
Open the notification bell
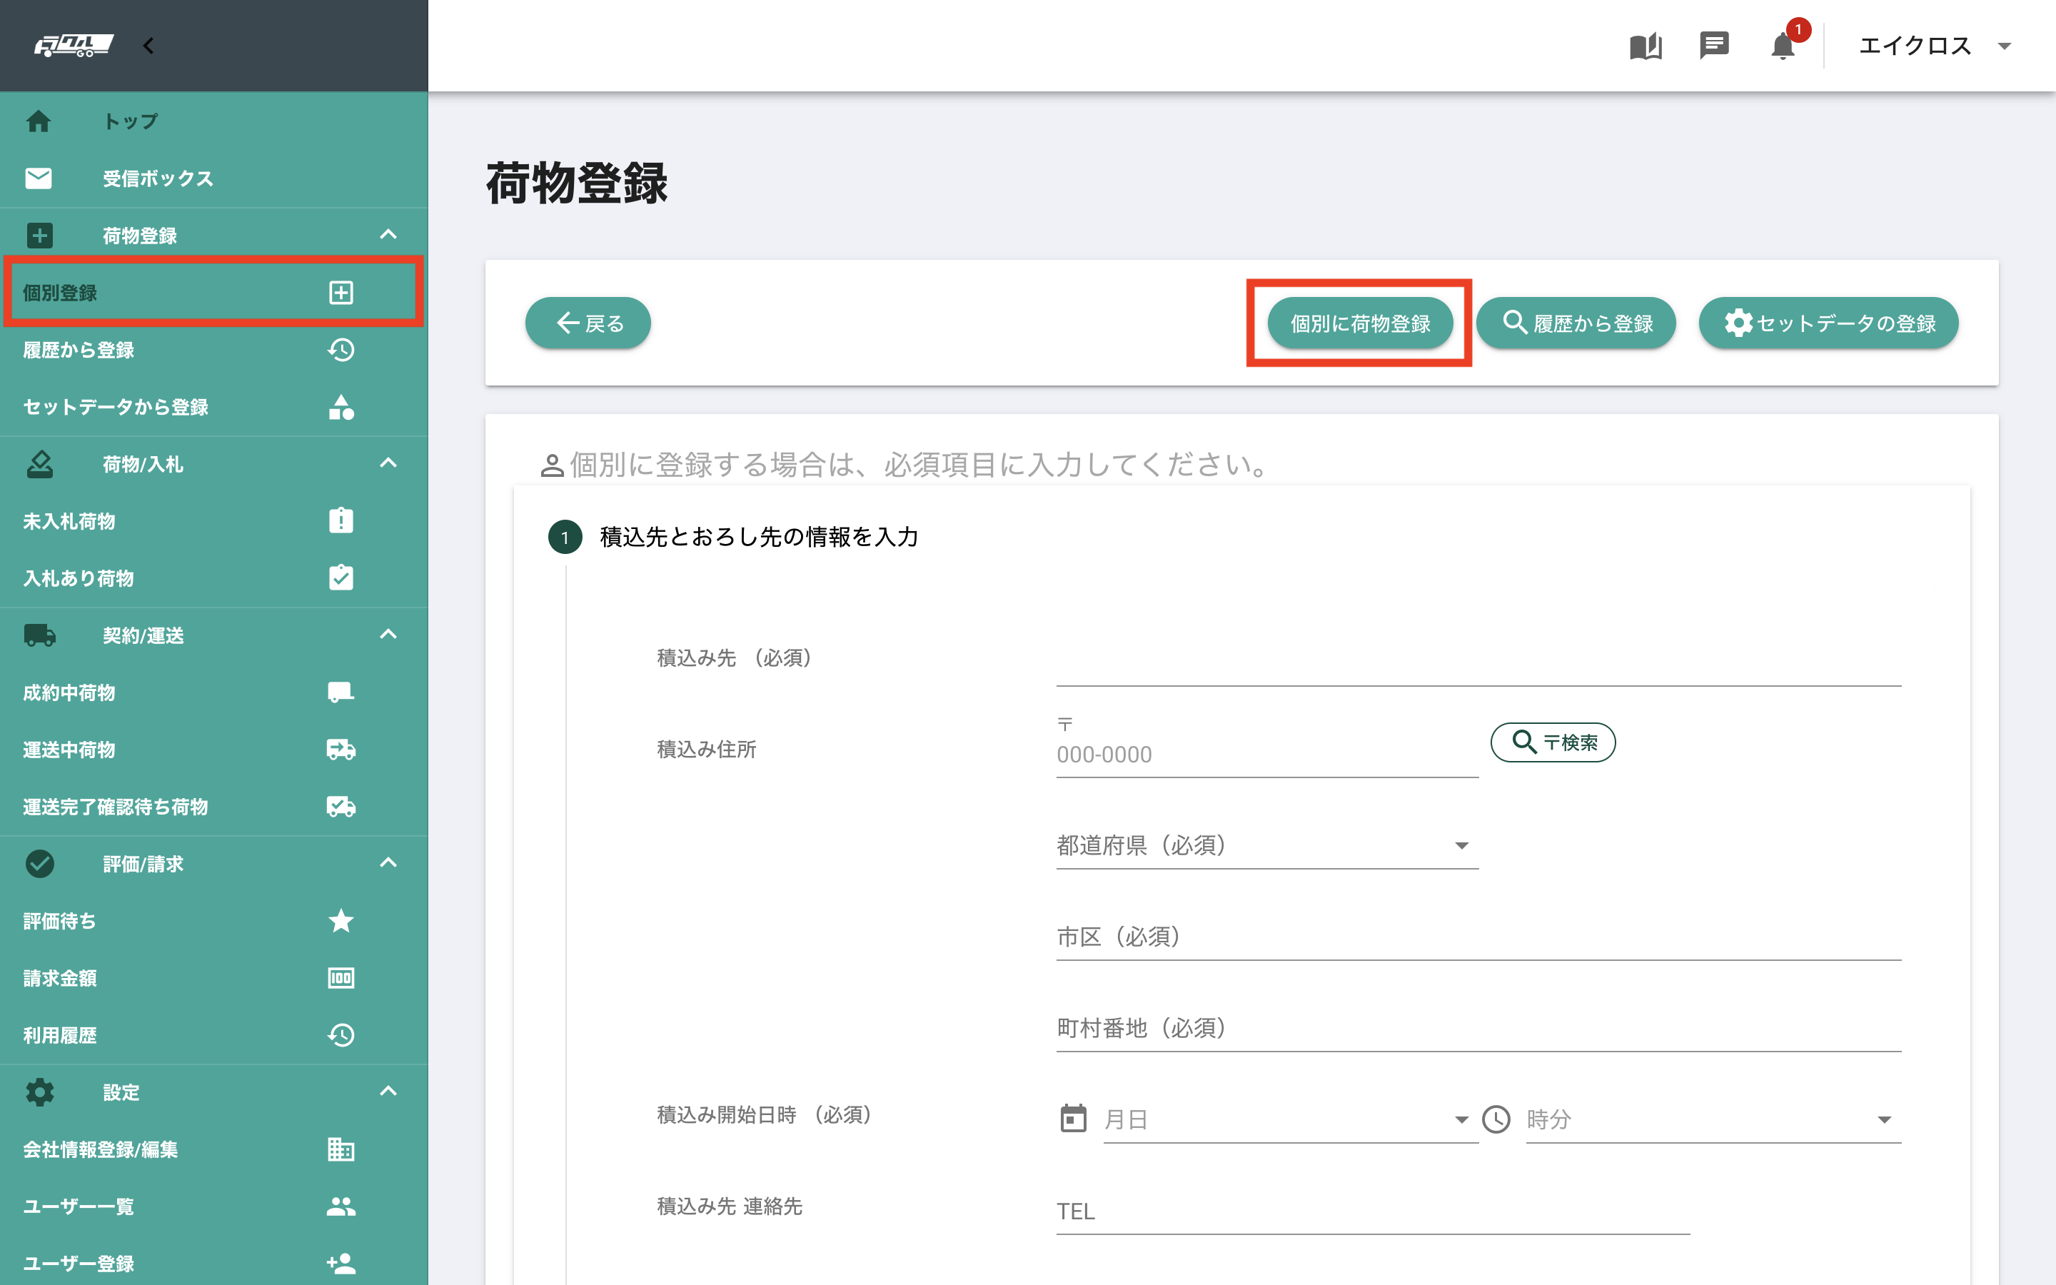coord(1783,46)
